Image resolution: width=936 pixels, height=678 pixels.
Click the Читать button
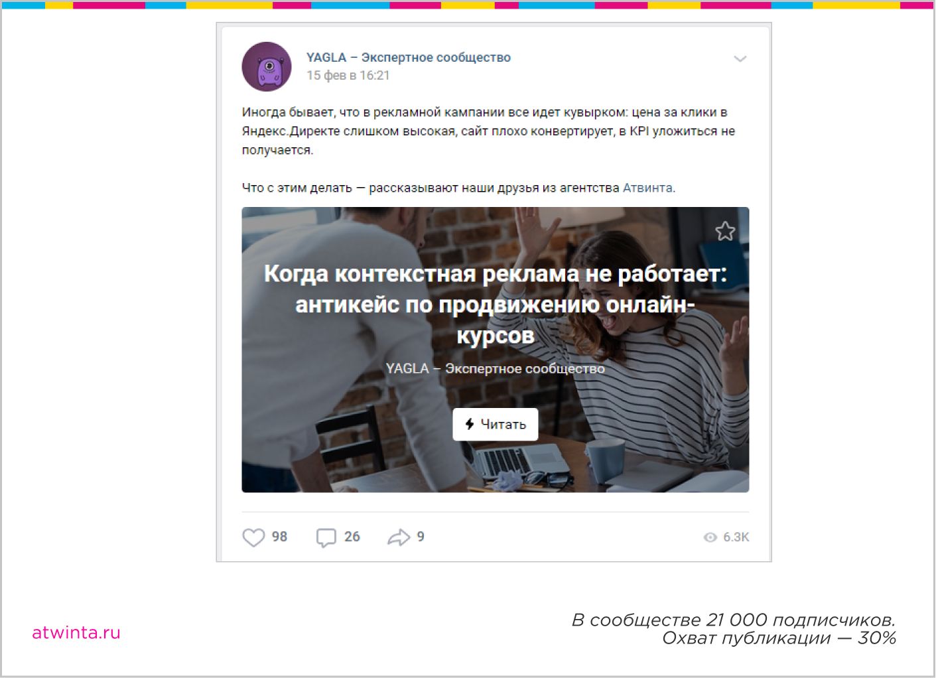tap(496, 425)
